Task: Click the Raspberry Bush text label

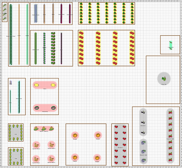Action: pyautogui.click(x=170, y=139)
